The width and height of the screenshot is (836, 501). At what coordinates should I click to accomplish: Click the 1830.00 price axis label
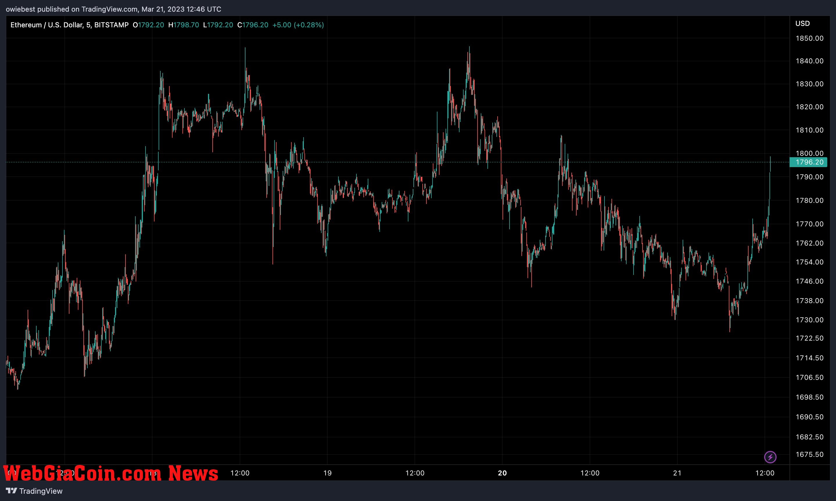pyautogui.click(x=809, y=84)
